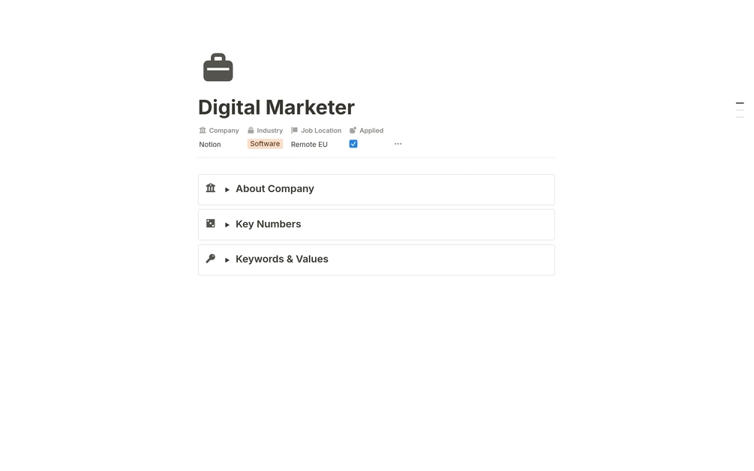The image size is (754, 471).
Task: Click the Remote EU location value
Action: point(309,144)
